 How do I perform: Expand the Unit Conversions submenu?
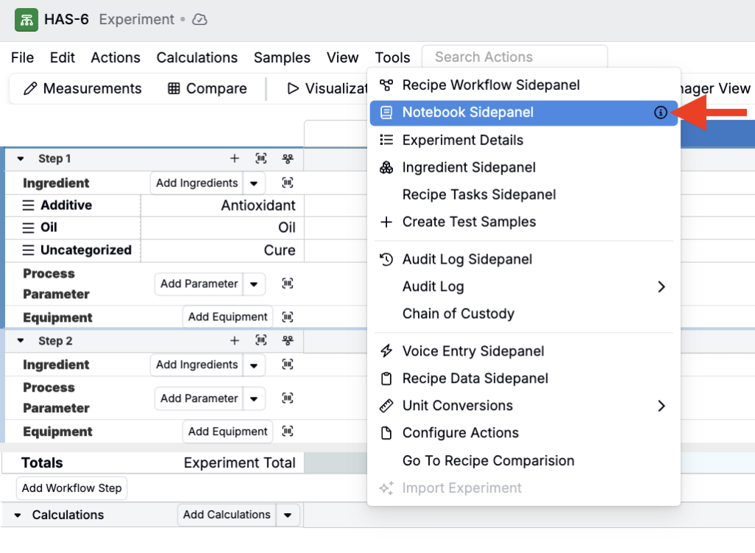(x=661, y=406)
